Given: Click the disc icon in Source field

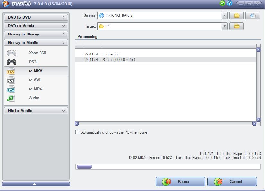Looking at the screenshot, I should coord(101,15).
